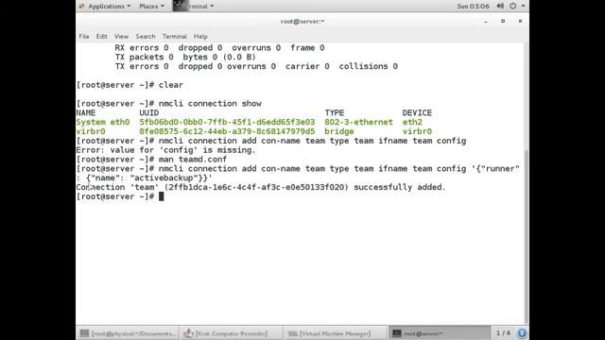
Task: Click the '[root@server ~]# clear' line
Action: click(130, 85)
